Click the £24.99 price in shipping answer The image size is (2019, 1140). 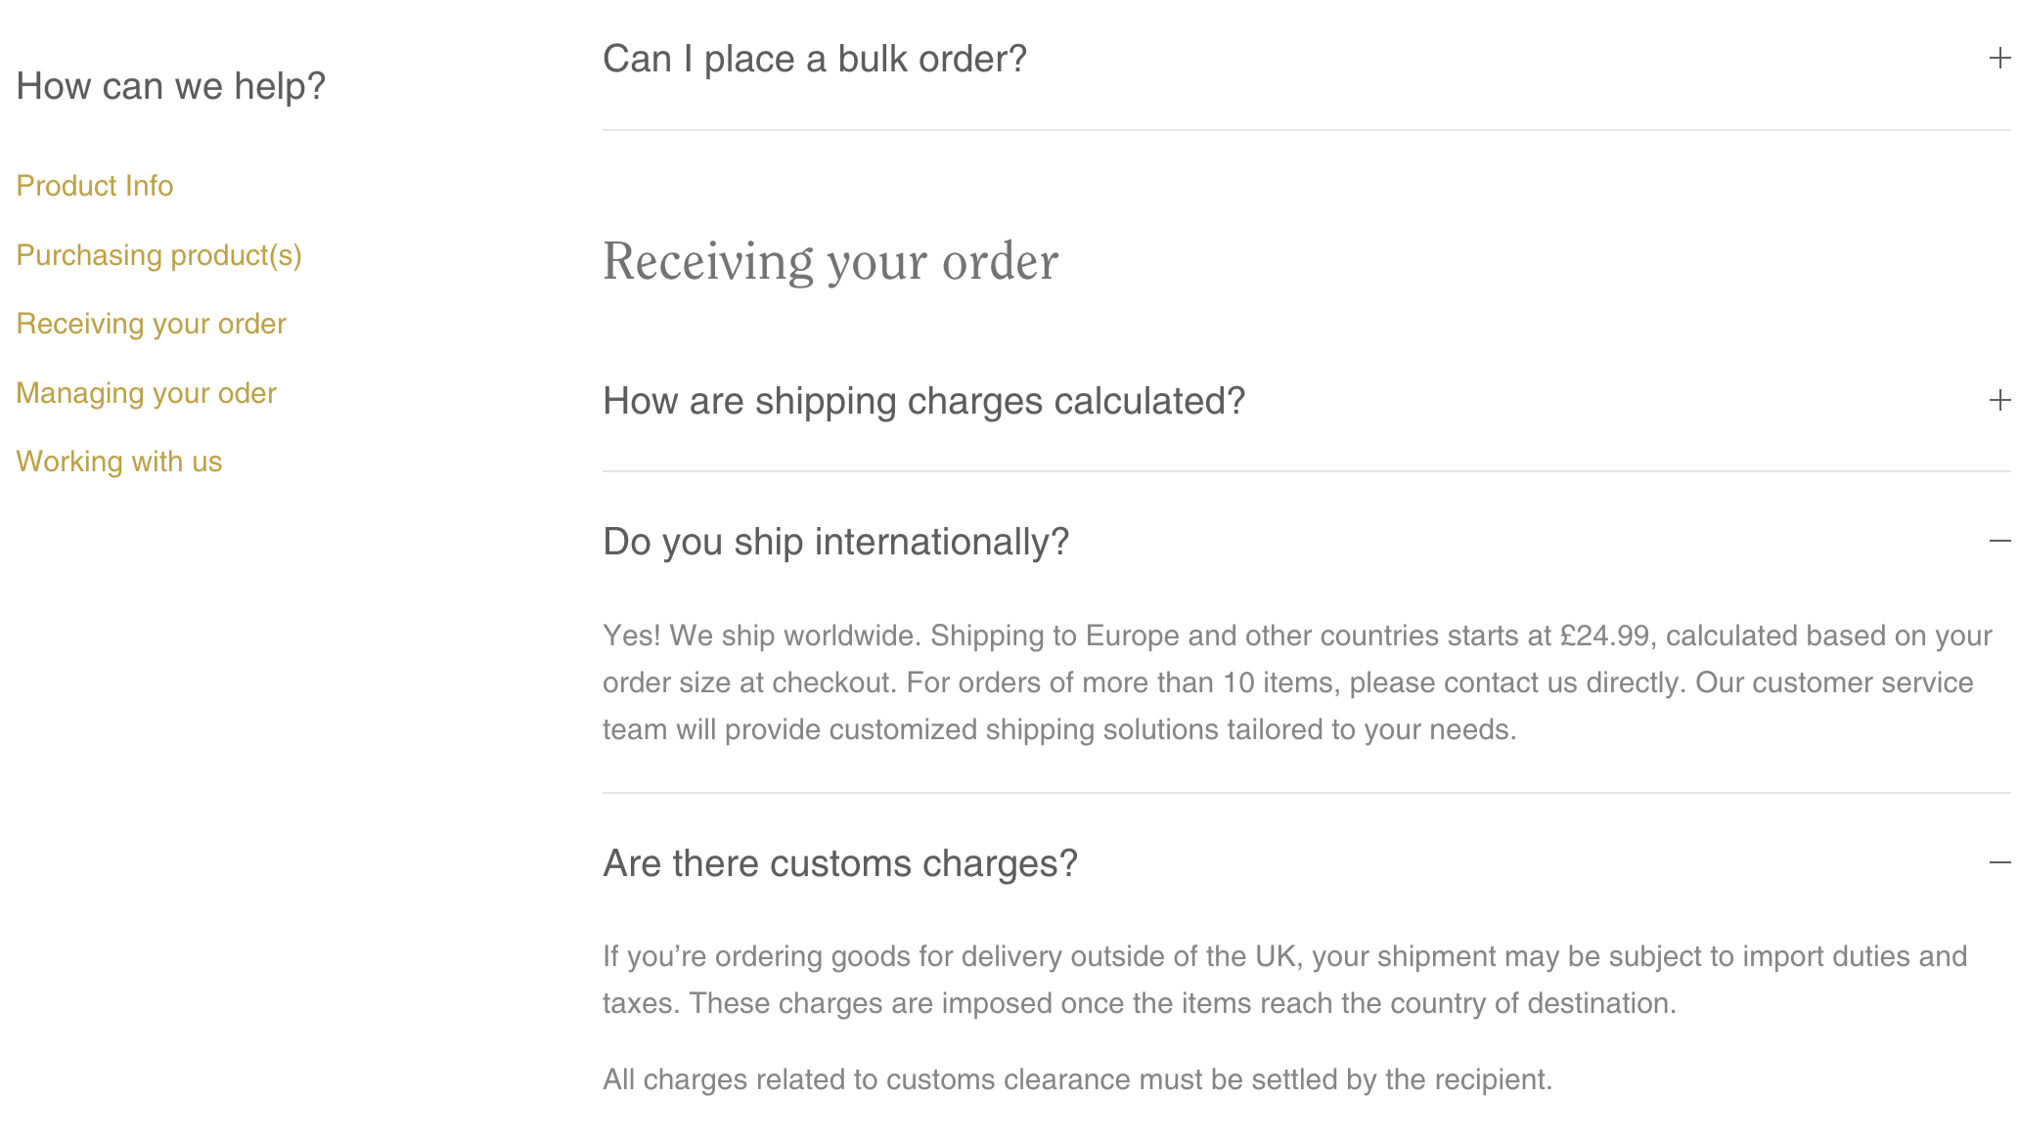pos(1604,636)
